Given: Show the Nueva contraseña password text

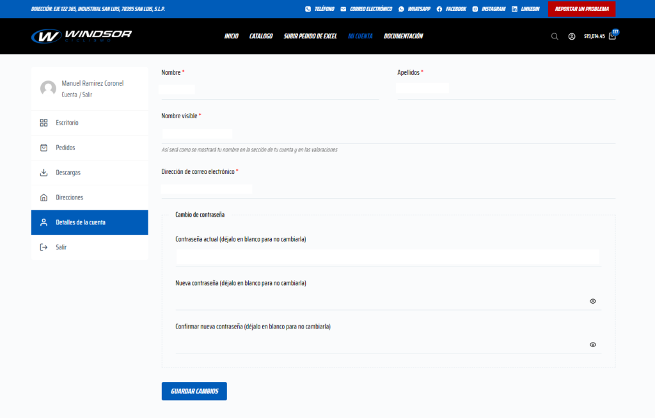Looking at the screenshot, I should pos(592,301).
